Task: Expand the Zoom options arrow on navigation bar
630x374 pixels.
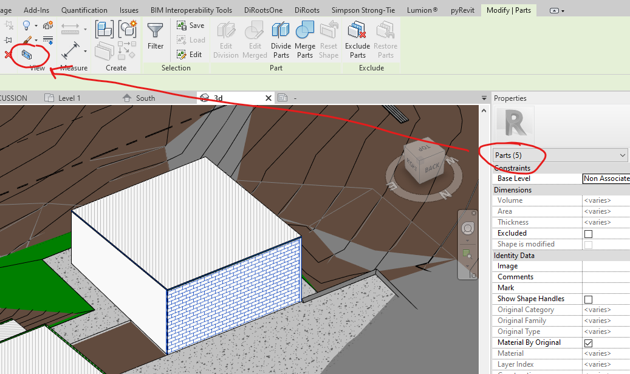Action: click(467, 265)
